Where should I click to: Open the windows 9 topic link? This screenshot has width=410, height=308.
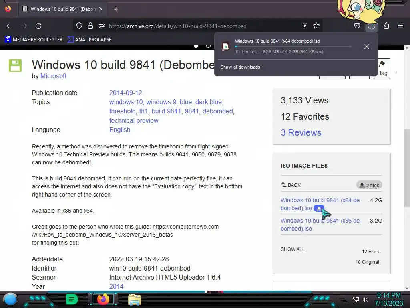click(161, 102)
